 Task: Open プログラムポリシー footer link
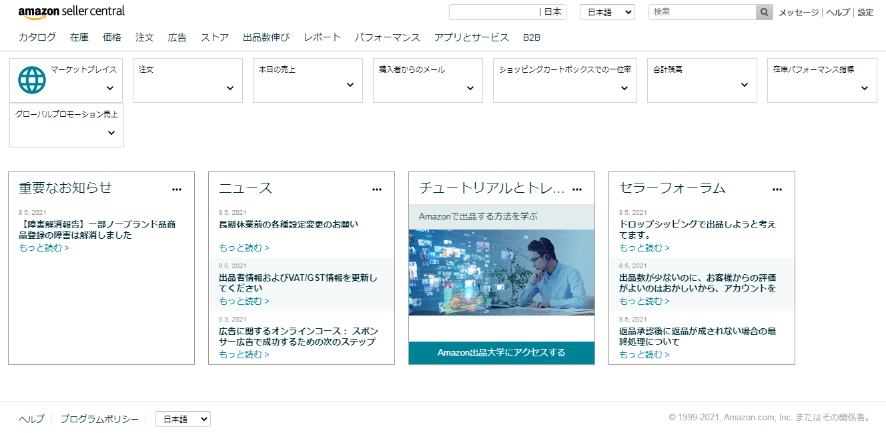[x=99, y=419]
